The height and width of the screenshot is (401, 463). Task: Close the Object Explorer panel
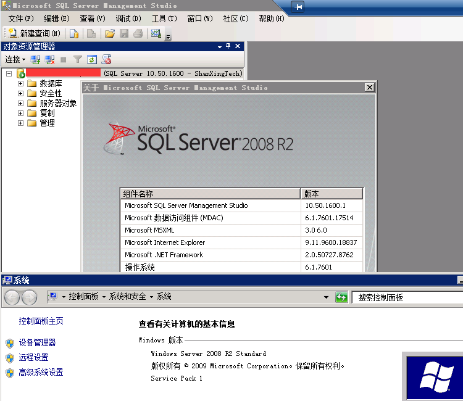click(238, 46)
